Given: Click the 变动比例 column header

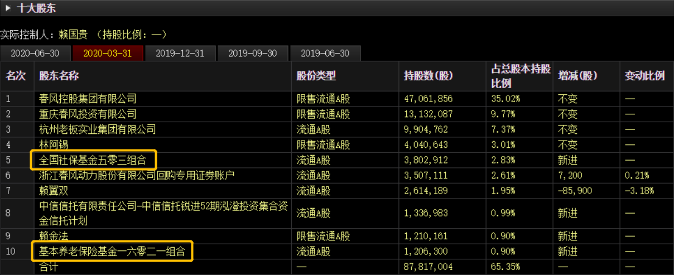Looking at the screenshot, I should pos(644,76).
